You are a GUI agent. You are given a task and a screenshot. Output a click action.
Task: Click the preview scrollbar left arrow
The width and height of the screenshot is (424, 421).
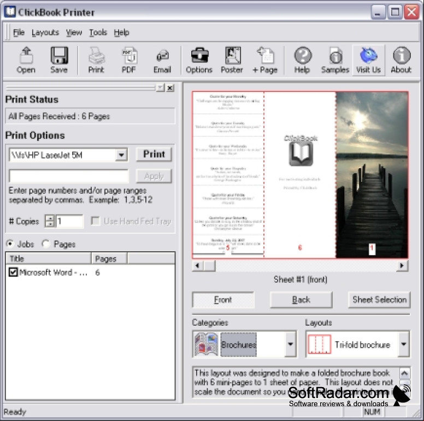[198, 266]
